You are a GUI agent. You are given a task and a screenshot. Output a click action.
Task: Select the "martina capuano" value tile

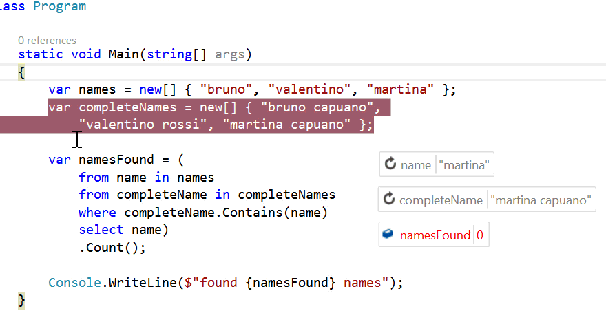tap(542, 200)
